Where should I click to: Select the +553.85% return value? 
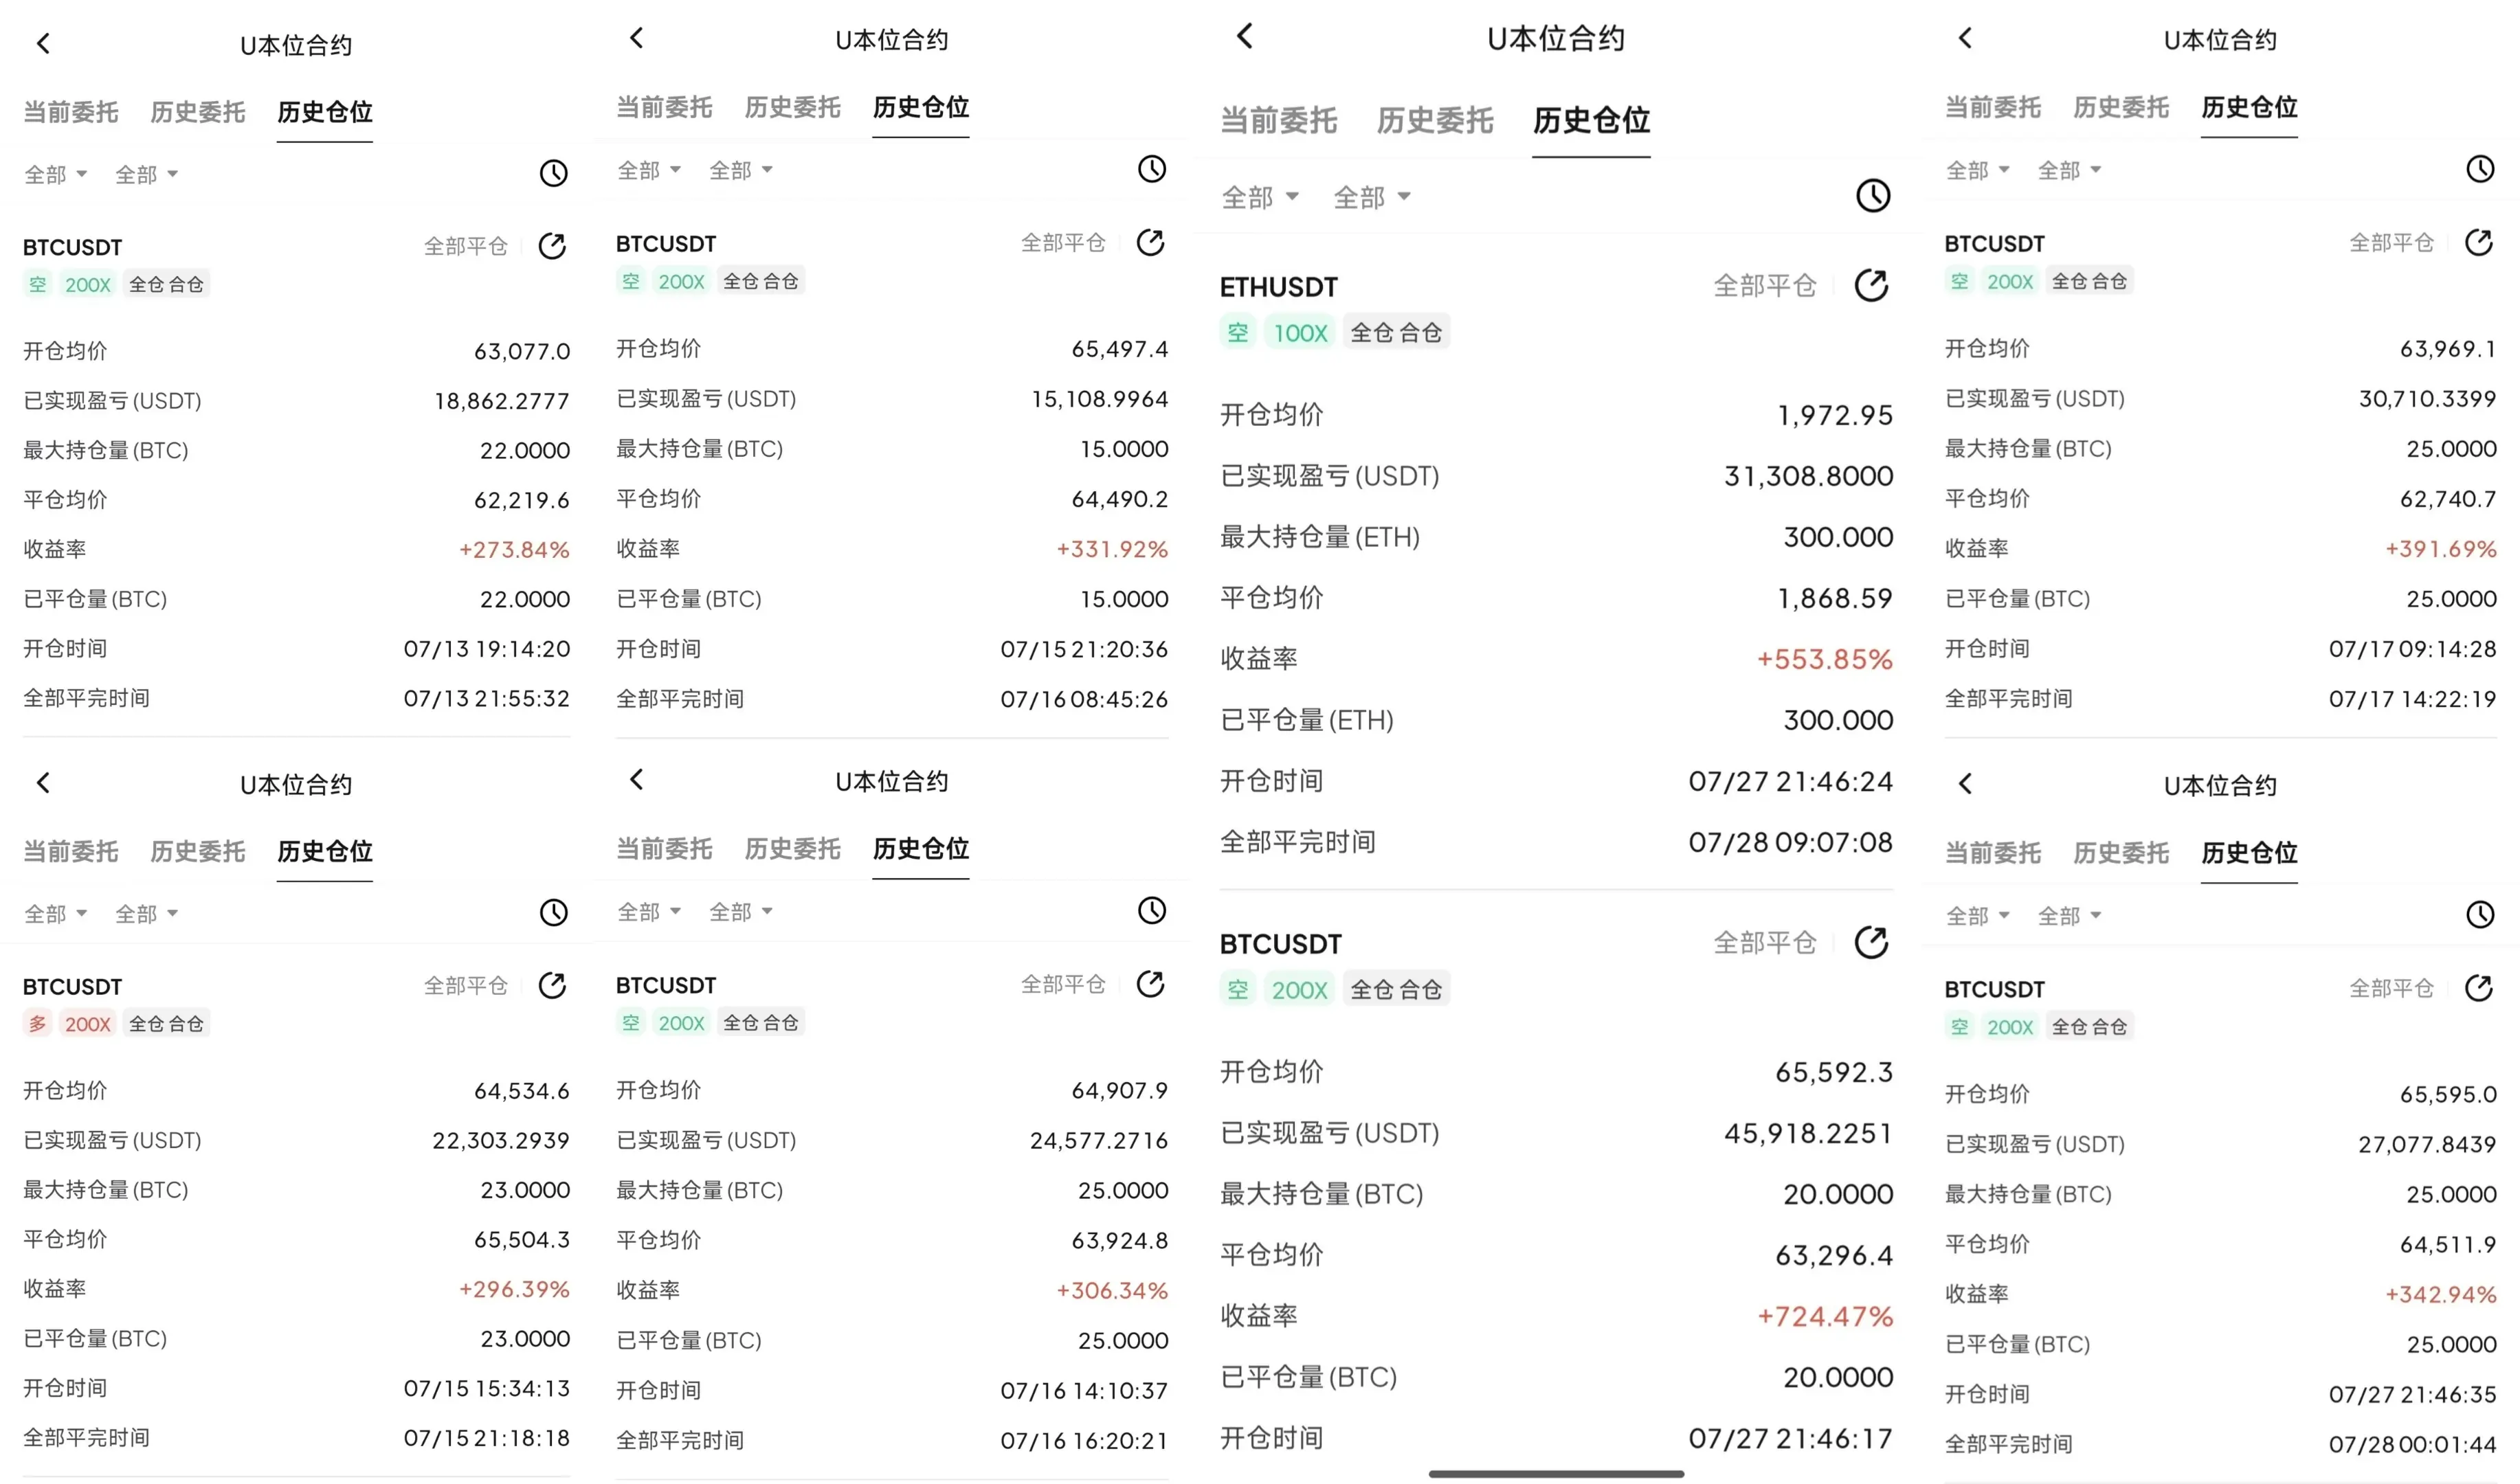1825,659
